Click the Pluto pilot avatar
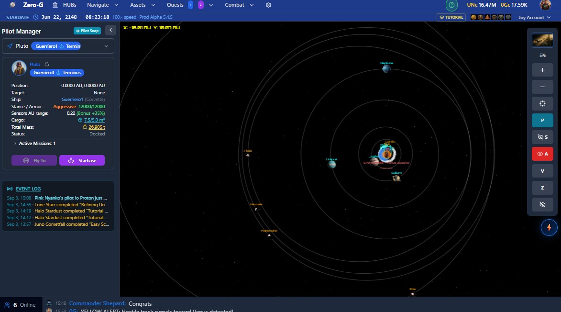This screenshot has height=312, width=561. pyautogui.click(x=19, y=68)
